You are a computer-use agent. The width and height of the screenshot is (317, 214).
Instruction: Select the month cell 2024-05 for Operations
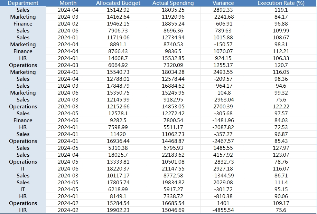coord(68,162)
